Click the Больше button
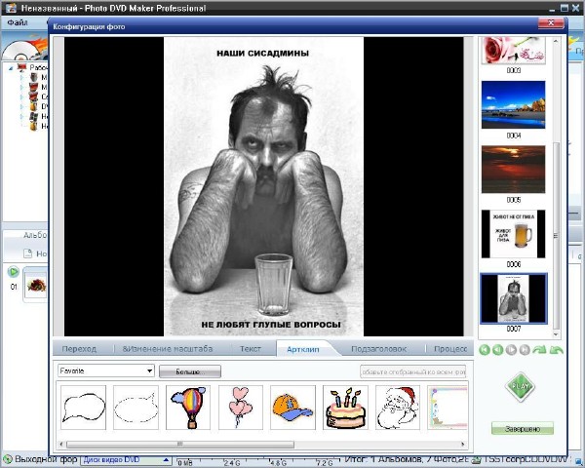Screen dimensions: 585x468 tap(189, 371)
